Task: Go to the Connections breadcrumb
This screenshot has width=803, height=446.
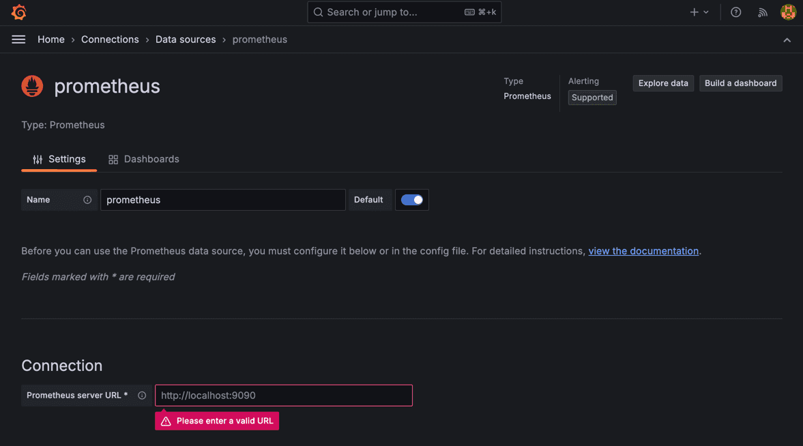Action: coord(110,40)
